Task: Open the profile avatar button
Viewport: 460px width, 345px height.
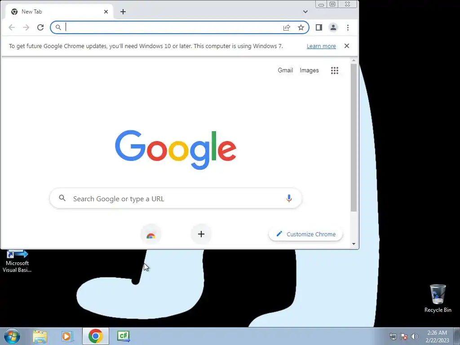Action: point(333,27)
